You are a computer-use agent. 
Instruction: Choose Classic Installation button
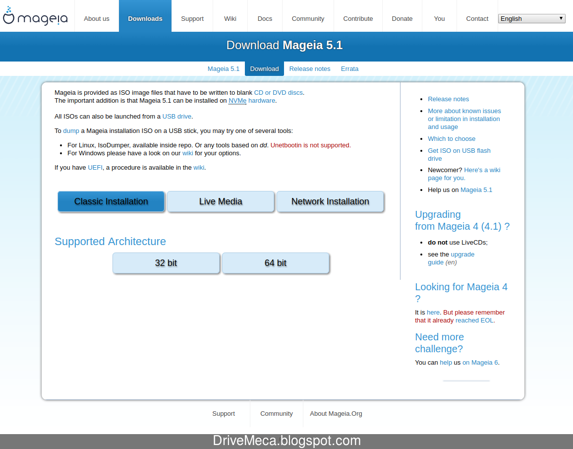111,201
